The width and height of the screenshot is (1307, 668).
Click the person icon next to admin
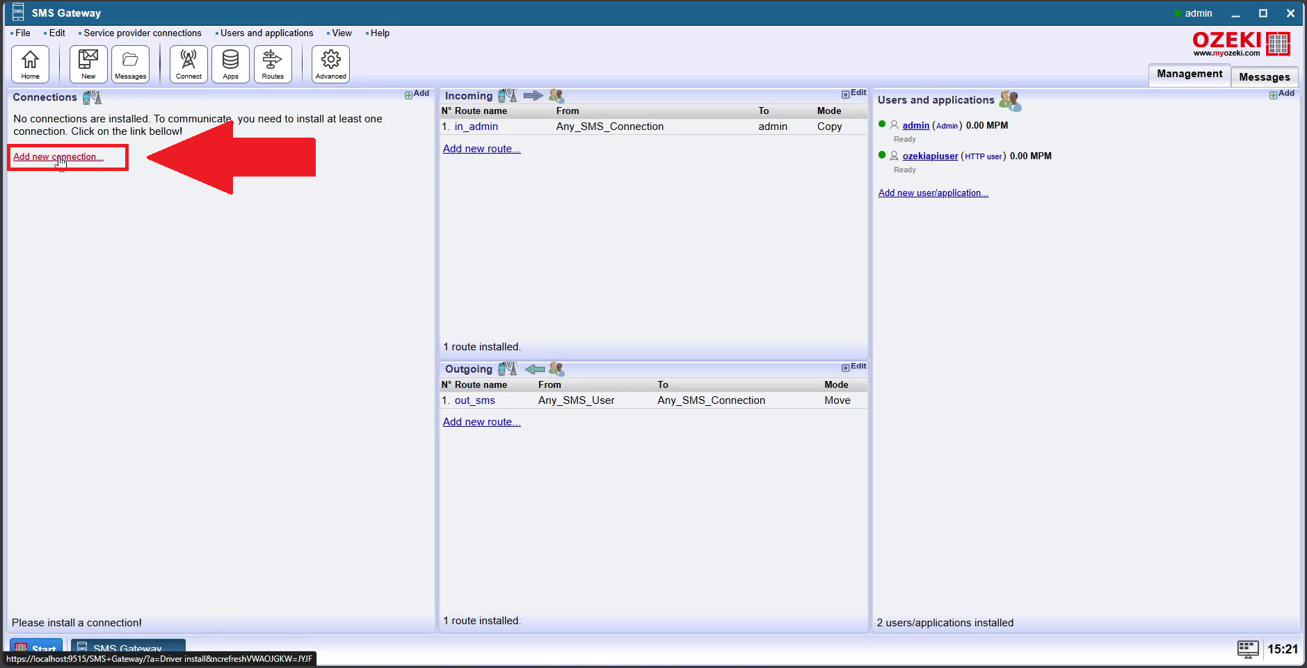[x=895, y=125]
